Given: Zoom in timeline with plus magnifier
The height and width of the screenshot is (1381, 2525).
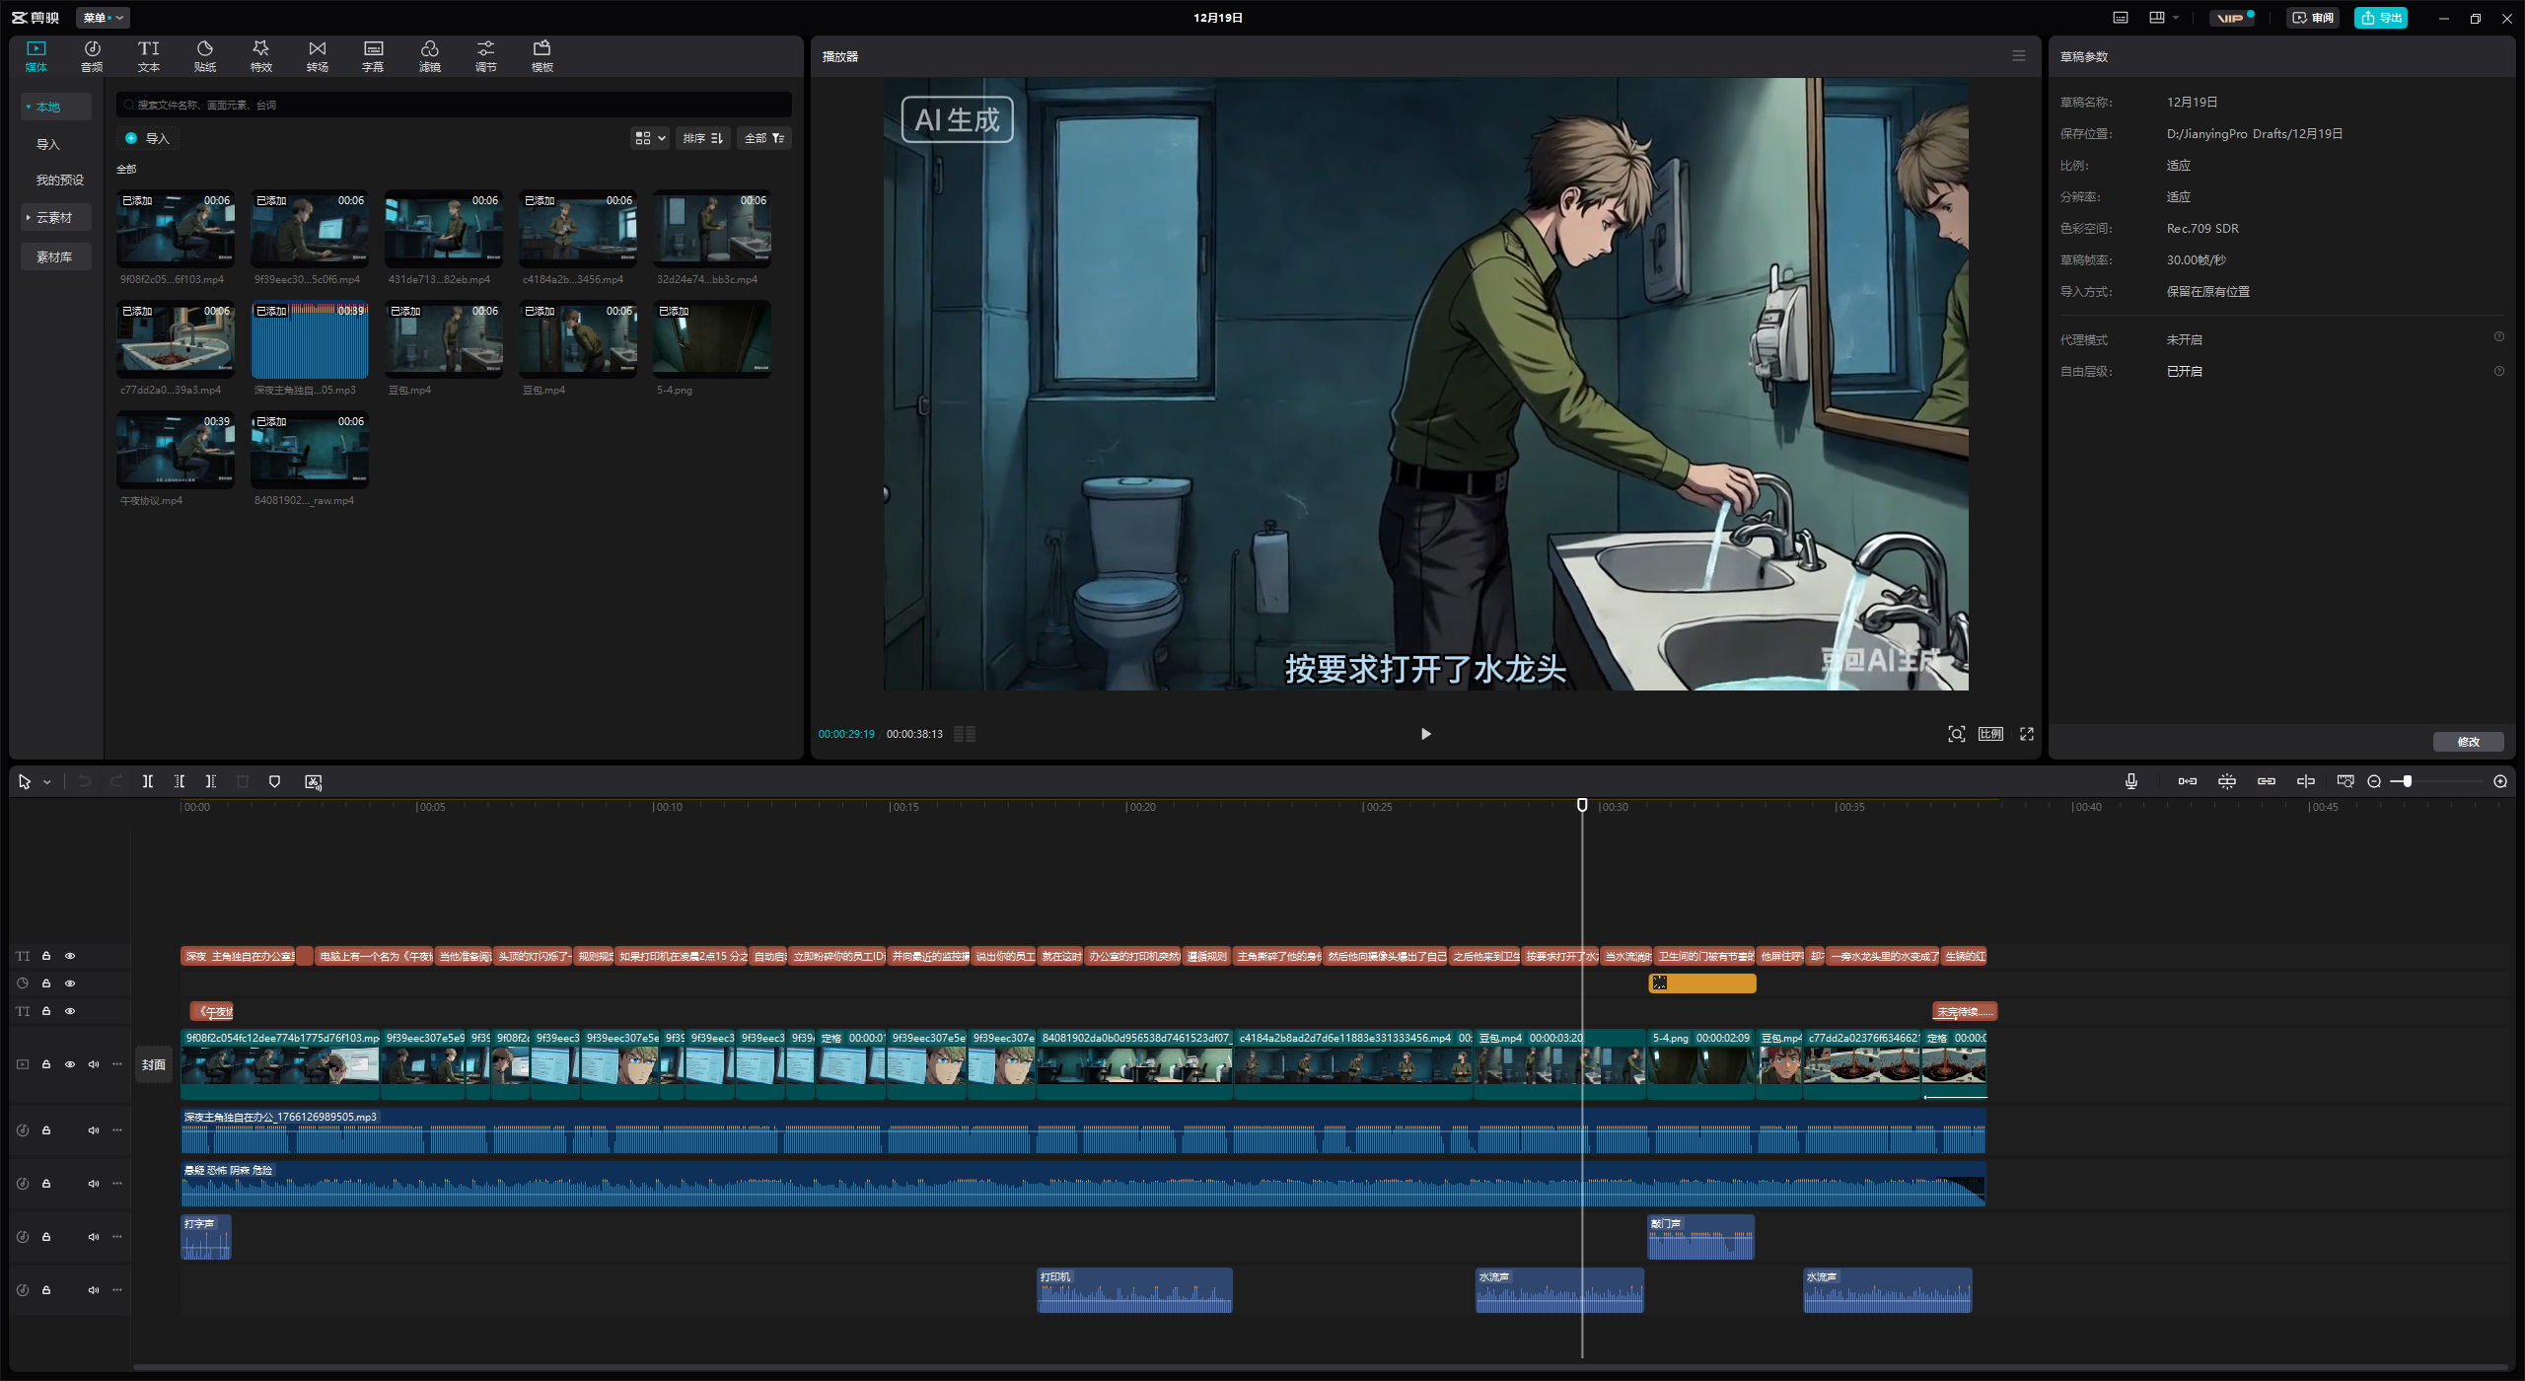Looking at the screenshot, I should coord(2499,781).
